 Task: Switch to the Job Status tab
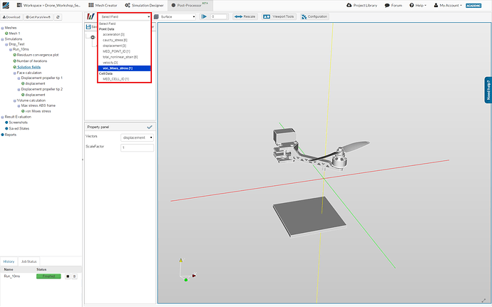pos(30,262)
